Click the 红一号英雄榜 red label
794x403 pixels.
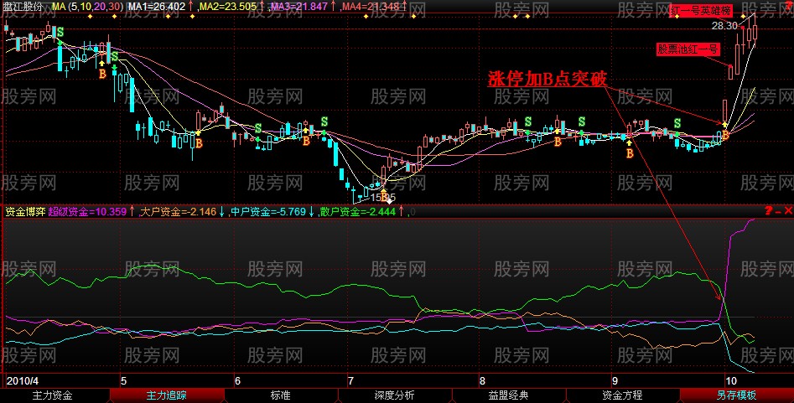point(700,11)
